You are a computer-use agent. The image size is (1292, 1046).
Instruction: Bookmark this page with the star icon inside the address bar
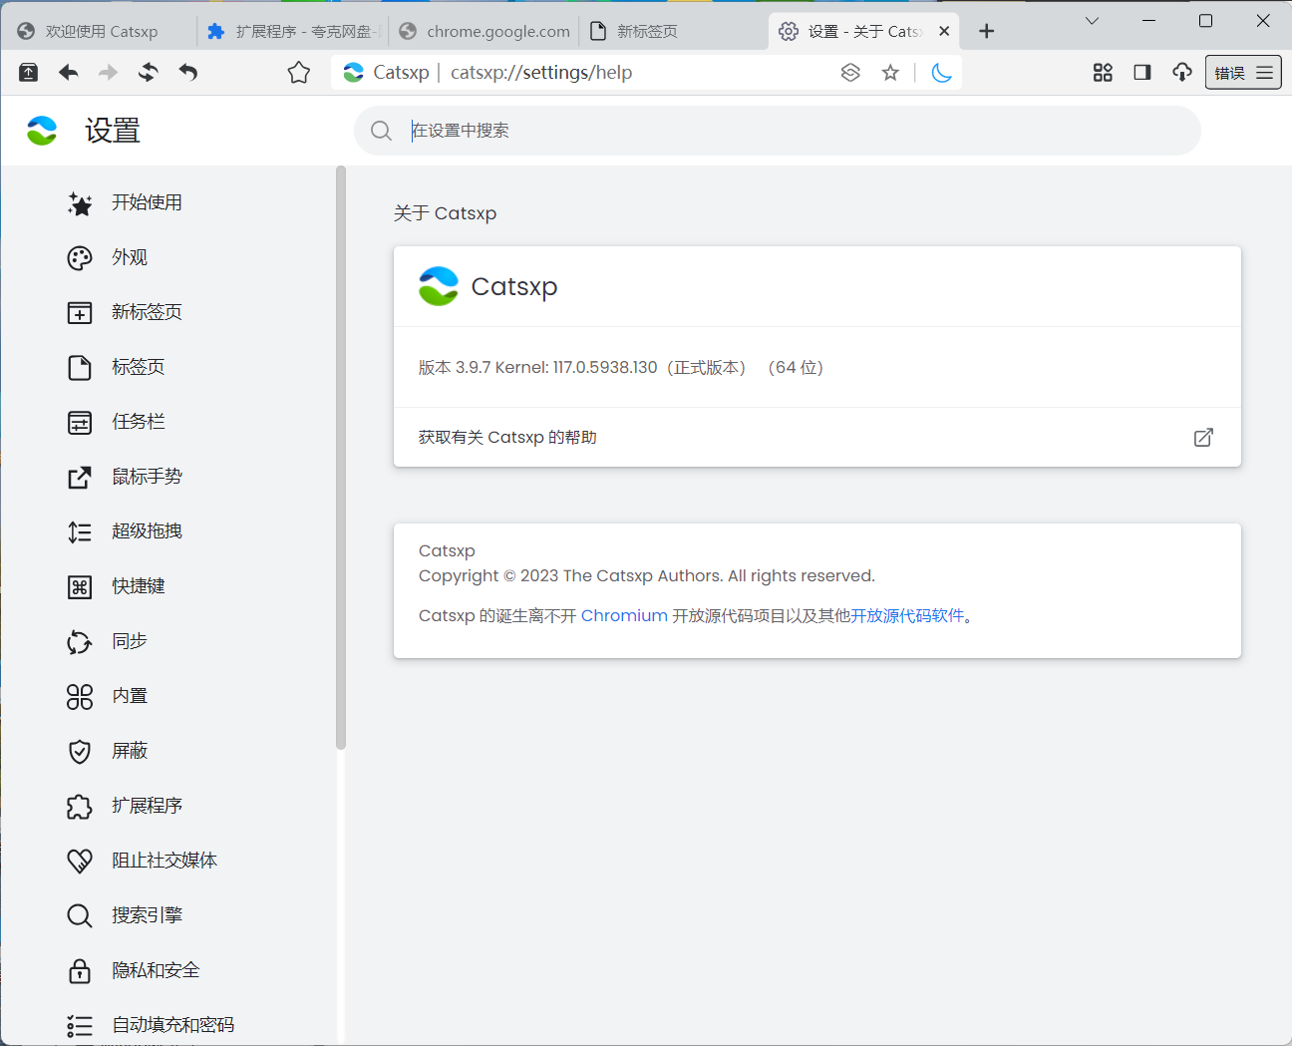[x=890, y=72]
